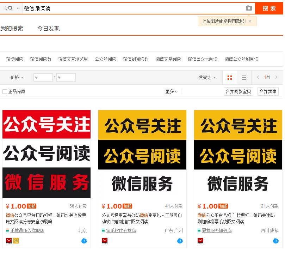Open the 宝贝 search type dropdown
The height and width of the screenshot is (253, 285).
point(11,8)
